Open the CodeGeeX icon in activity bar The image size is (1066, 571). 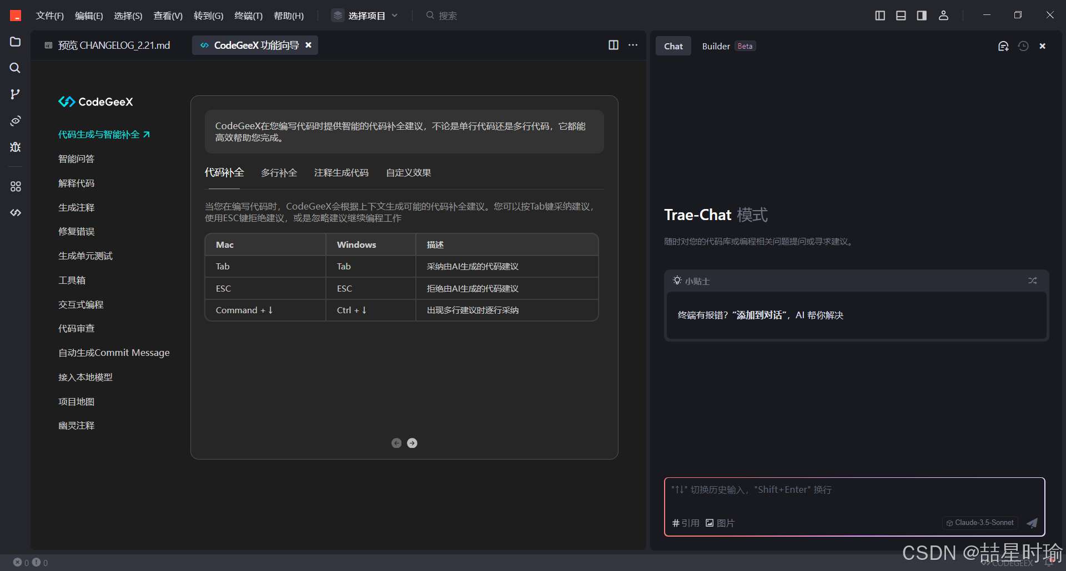click(x=15, y=212)
